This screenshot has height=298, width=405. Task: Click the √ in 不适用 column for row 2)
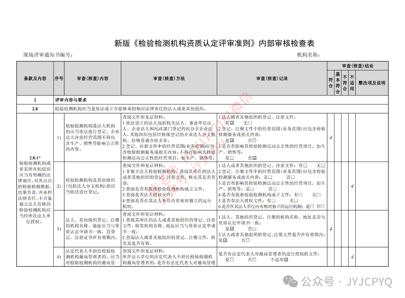point(352,186)
